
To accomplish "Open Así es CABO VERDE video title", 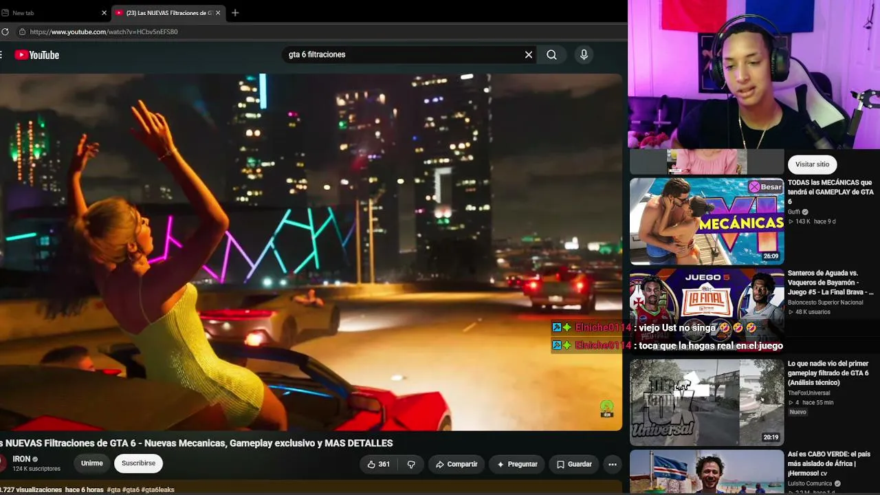I will tap(829, 463).
